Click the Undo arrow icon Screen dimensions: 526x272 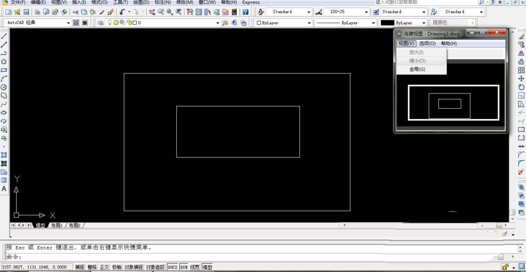122,12
